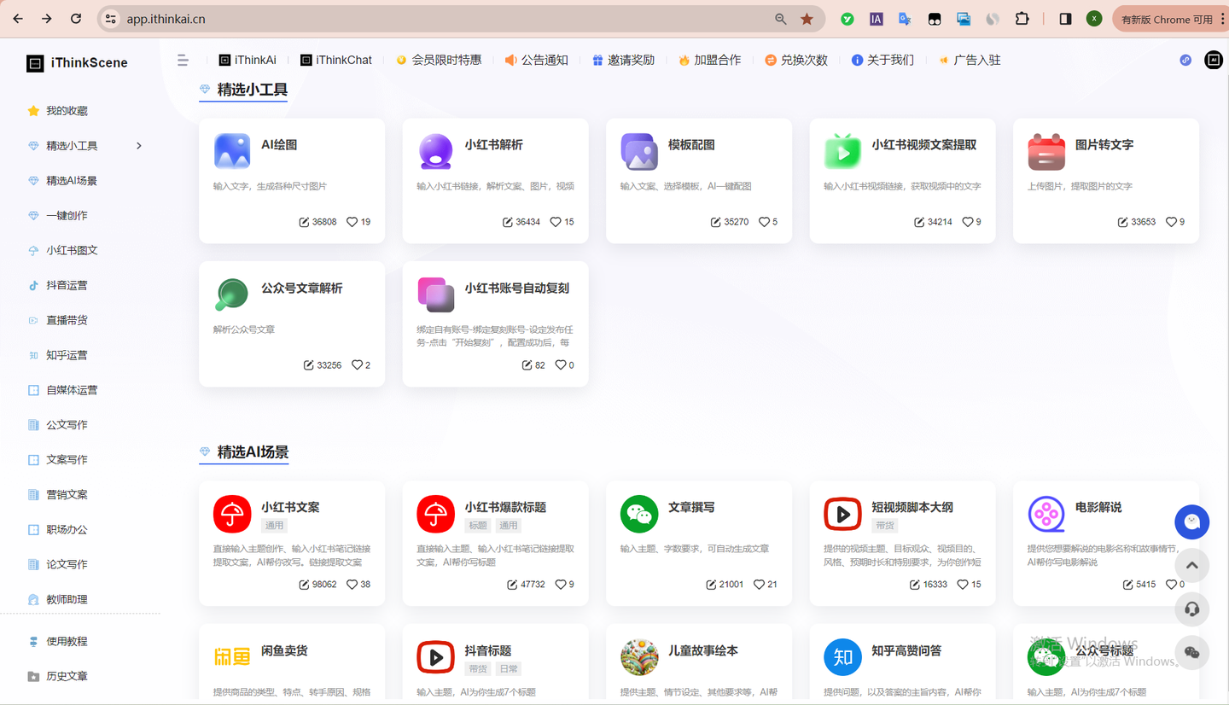Click the headset customer service button

[x=1192, y=609]
